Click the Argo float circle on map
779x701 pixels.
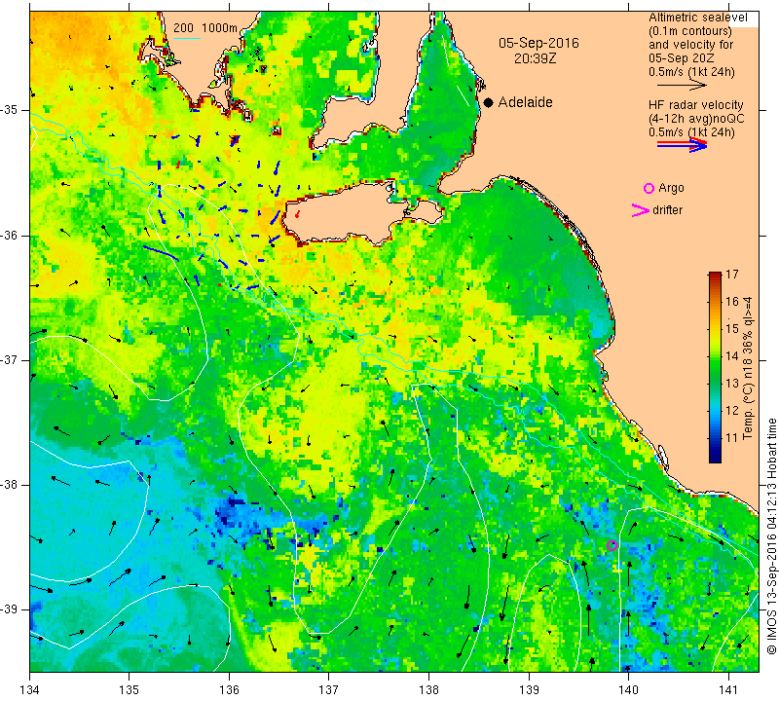612,545
